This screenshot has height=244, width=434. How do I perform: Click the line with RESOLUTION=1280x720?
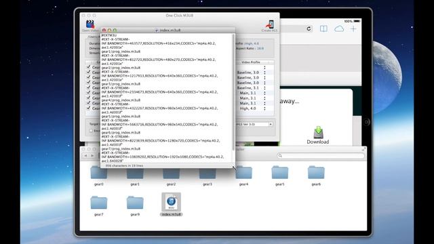point(161,140)
